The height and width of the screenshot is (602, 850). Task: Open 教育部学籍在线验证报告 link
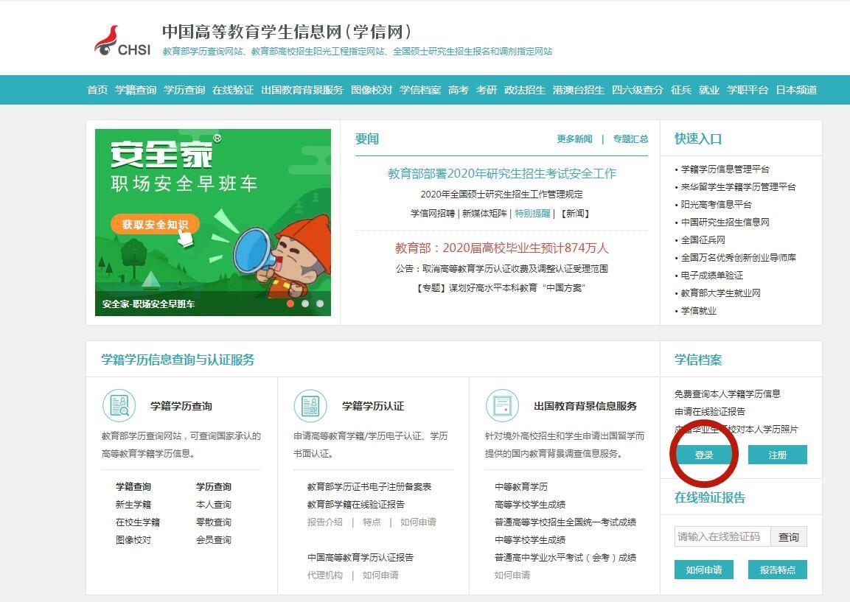[x=355, y=505]
